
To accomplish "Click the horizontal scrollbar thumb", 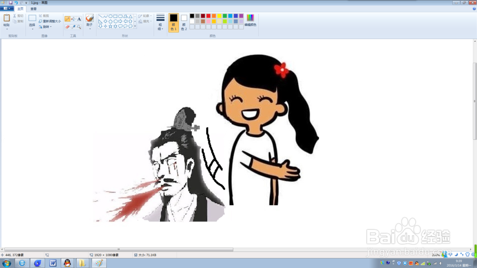I will [119, 249].
